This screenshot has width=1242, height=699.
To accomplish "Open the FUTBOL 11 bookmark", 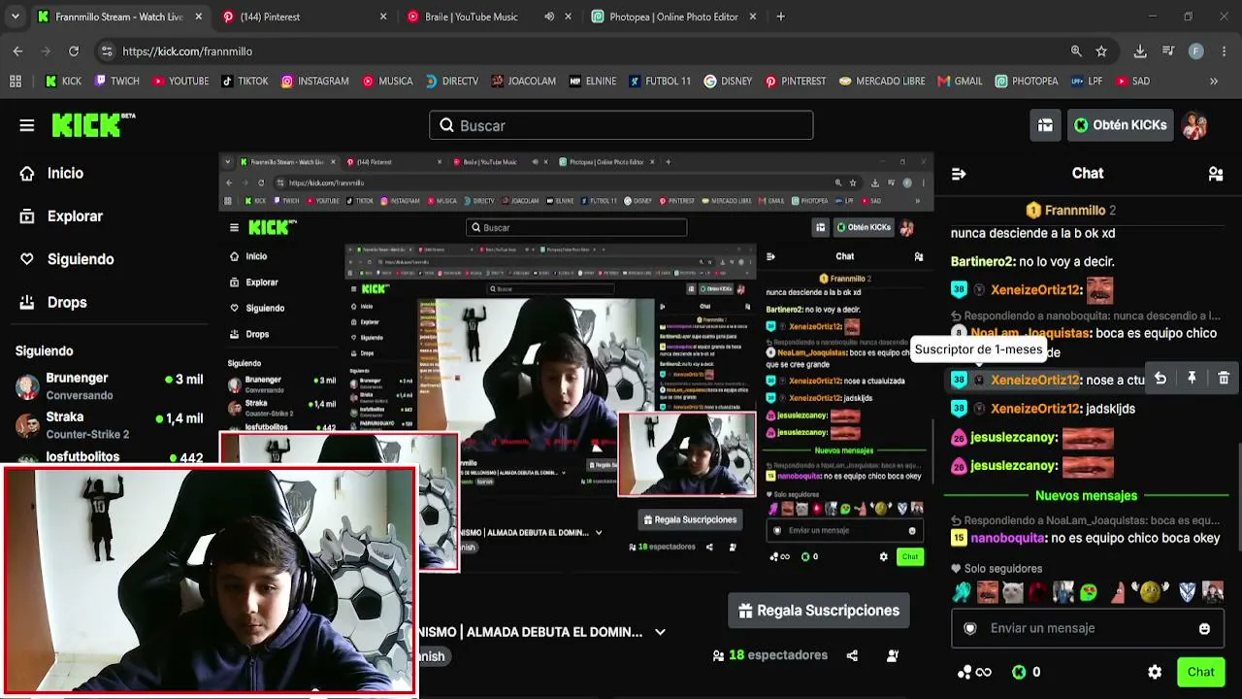I will point(660,82).
